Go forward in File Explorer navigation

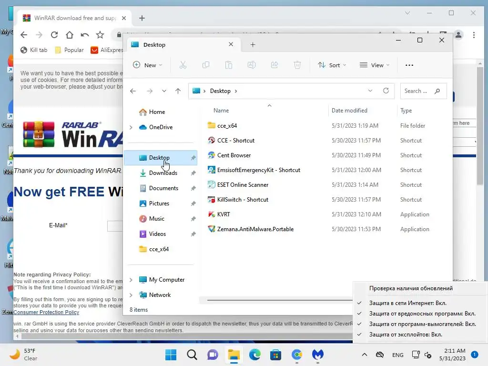click(150, 91)
